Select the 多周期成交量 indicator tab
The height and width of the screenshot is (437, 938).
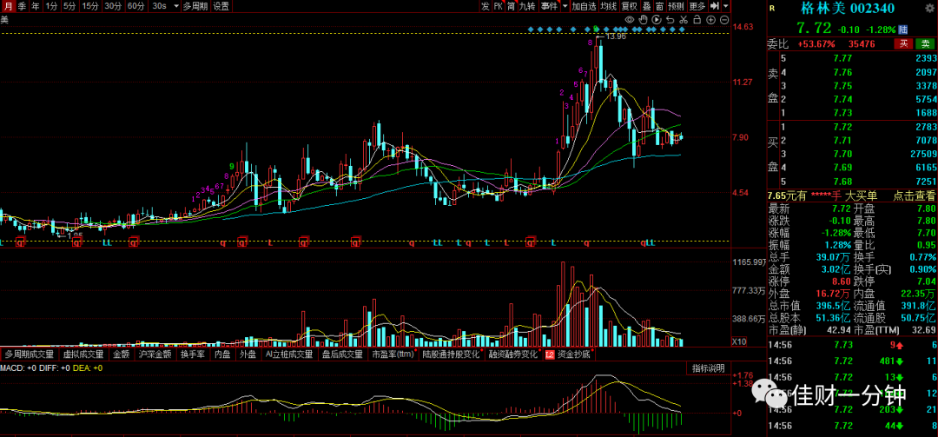[x=30, y=354]
